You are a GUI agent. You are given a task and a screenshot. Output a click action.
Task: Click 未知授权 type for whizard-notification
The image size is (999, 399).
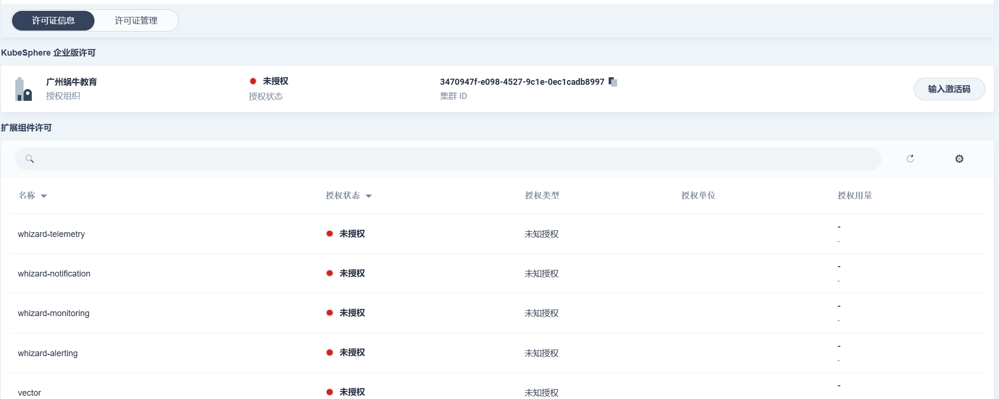pos(542,274)
